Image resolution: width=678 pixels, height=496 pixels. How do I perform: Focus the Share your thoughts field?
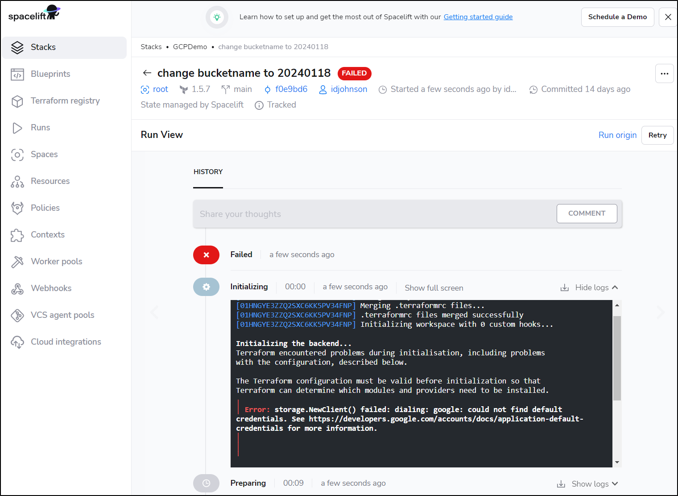pos(374,214)
